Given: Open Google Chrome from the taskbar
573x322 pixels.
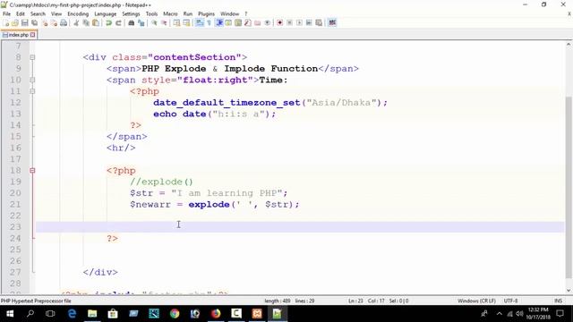Looking at the screenshot, I should point(175,314).
